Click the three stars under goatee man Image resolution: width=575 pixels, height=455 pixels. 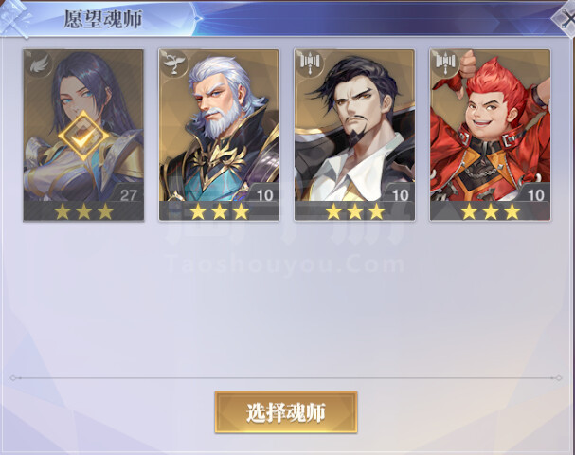pos(355,211)
